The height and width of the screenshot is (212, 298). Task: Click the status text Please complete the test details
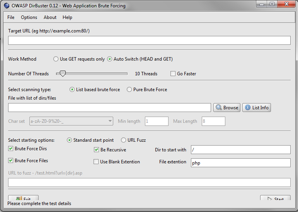pos(39,204)
